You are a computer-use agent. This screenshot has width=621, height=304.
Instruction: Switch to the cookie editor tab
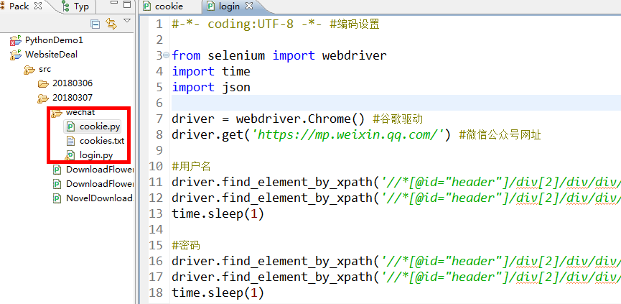click(169, 6)
